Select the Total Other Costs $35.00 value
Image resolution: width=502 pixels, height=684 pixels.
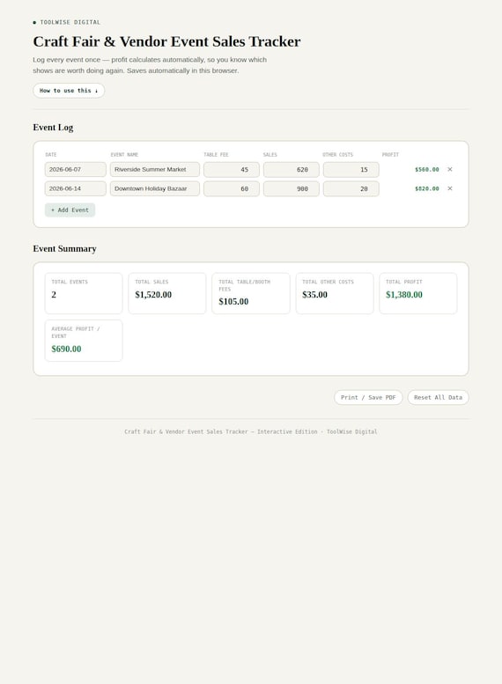[314, 294]
